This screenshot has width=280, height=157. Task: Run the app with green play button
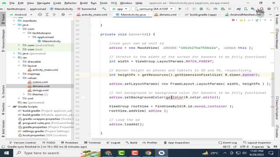click(x=180, y=9)
